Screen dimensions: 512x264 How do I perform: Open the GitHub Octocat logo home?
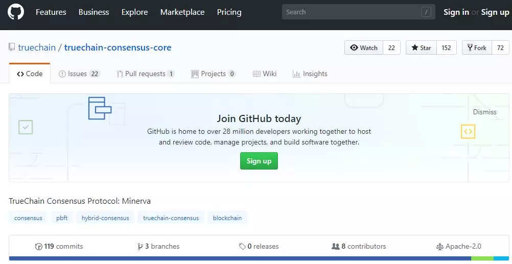[16, 12]
